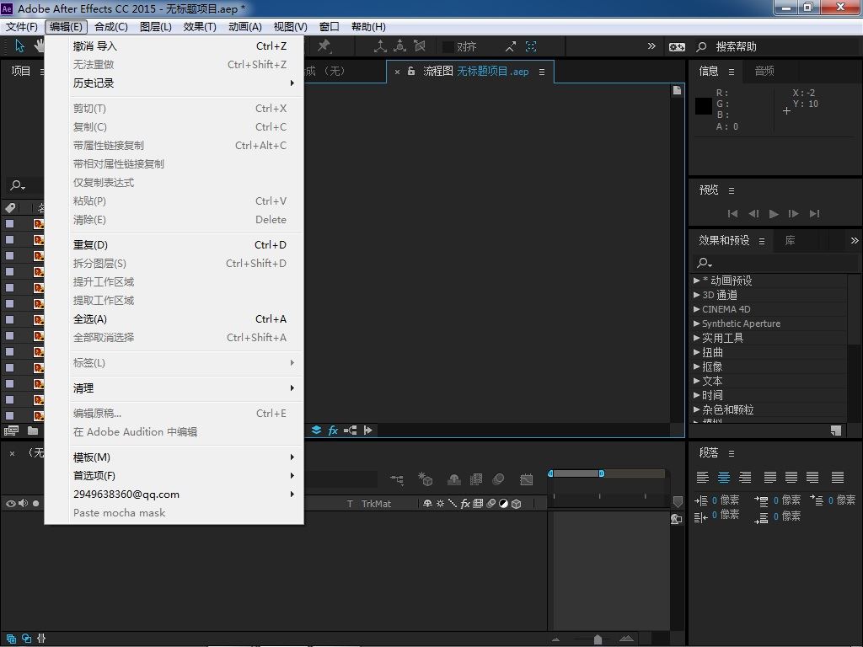863x647 pixels.
Task: Open the flowchart panel options menu
Action: pyautogui.click(x=542, y=72)
